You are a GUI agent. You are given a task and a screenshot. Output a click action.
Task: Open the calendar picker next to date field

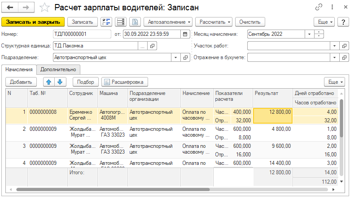pos(185,34)
